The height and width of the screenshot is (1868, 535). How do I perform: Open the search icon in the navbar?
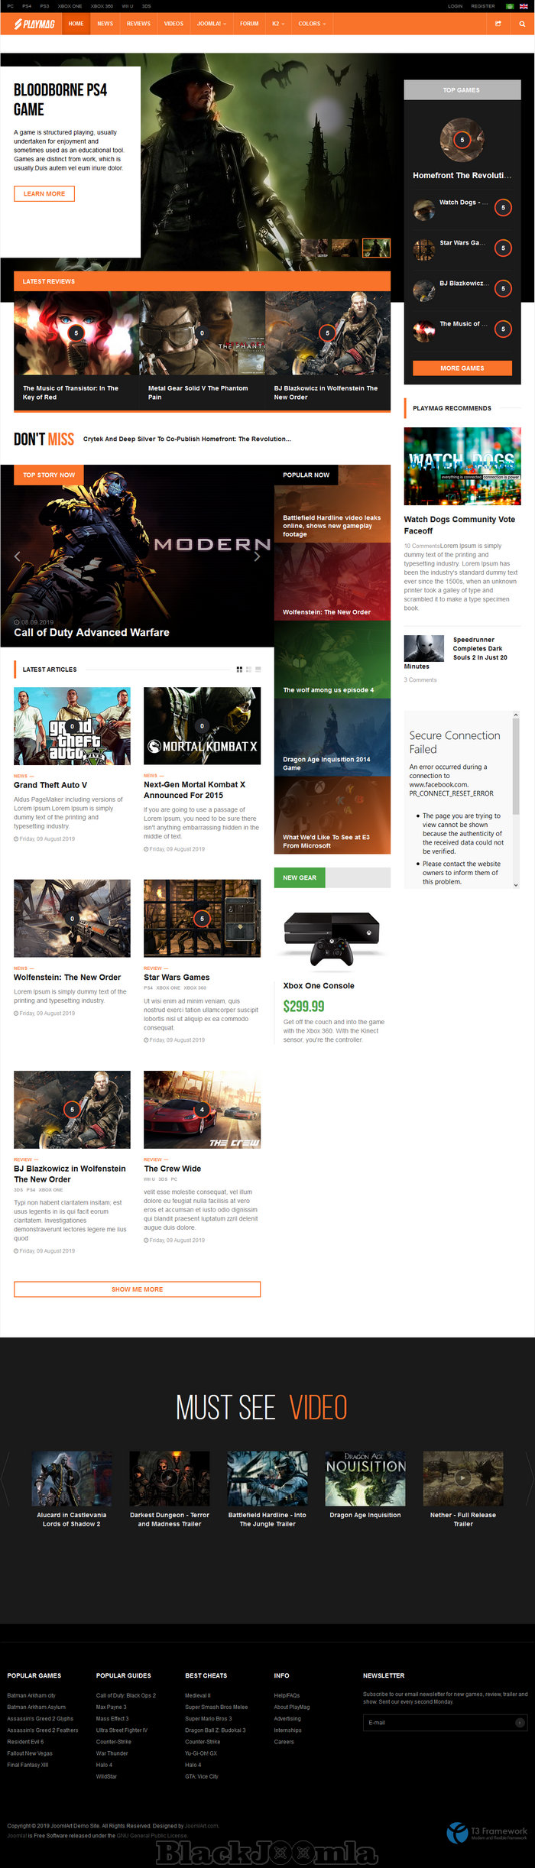(522, 24)
